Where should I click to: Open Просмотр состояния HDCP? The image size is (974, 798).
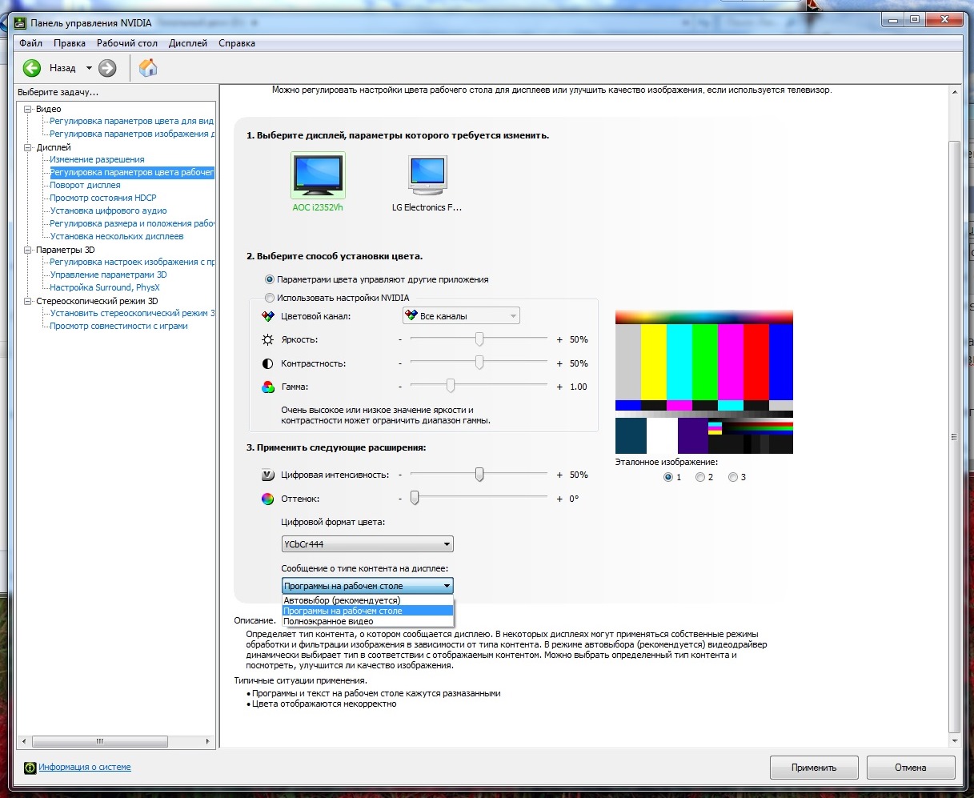click(103, 198)
